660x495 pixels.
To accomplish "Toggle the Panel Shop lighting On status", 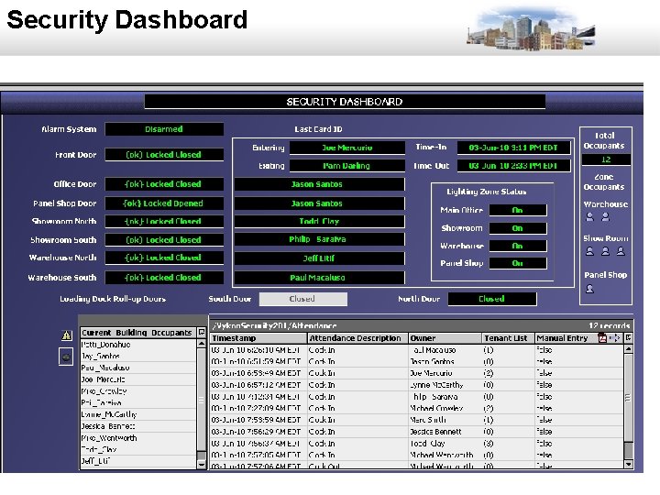I will 518,263.
